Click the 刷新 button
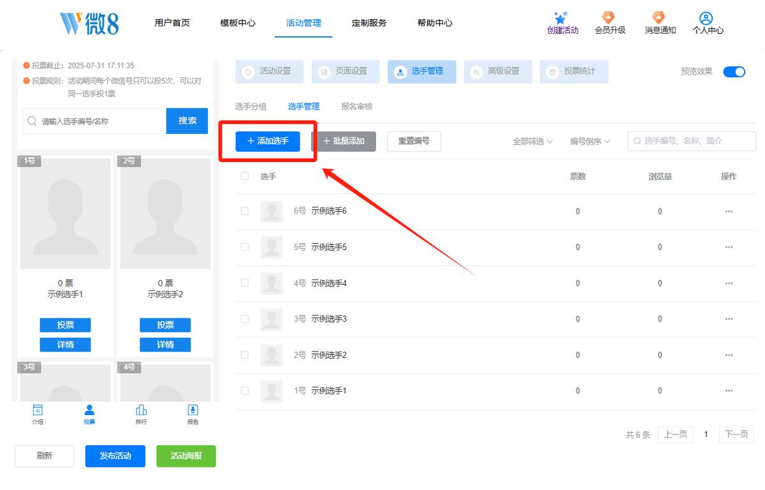The height and width of the screenshot is (490, 765). pyautogui.click(x=45, y=456)
